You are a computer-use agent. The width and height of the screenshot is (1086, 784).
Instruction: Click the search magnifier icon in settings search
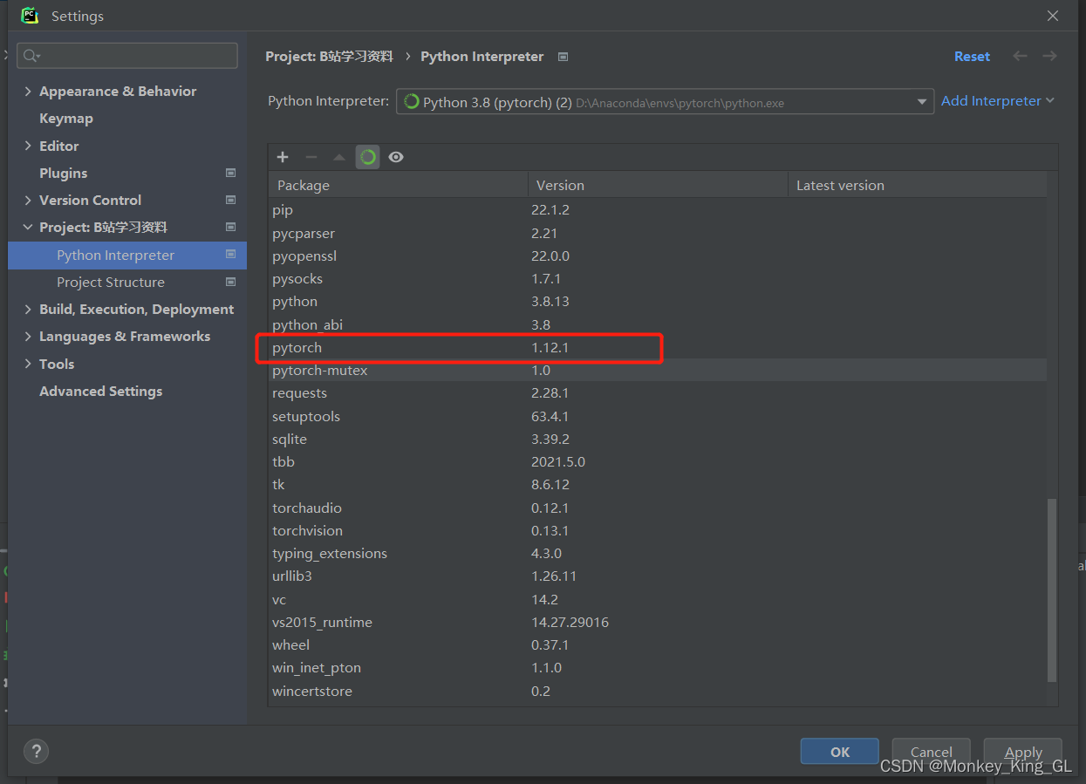(31, 56)
